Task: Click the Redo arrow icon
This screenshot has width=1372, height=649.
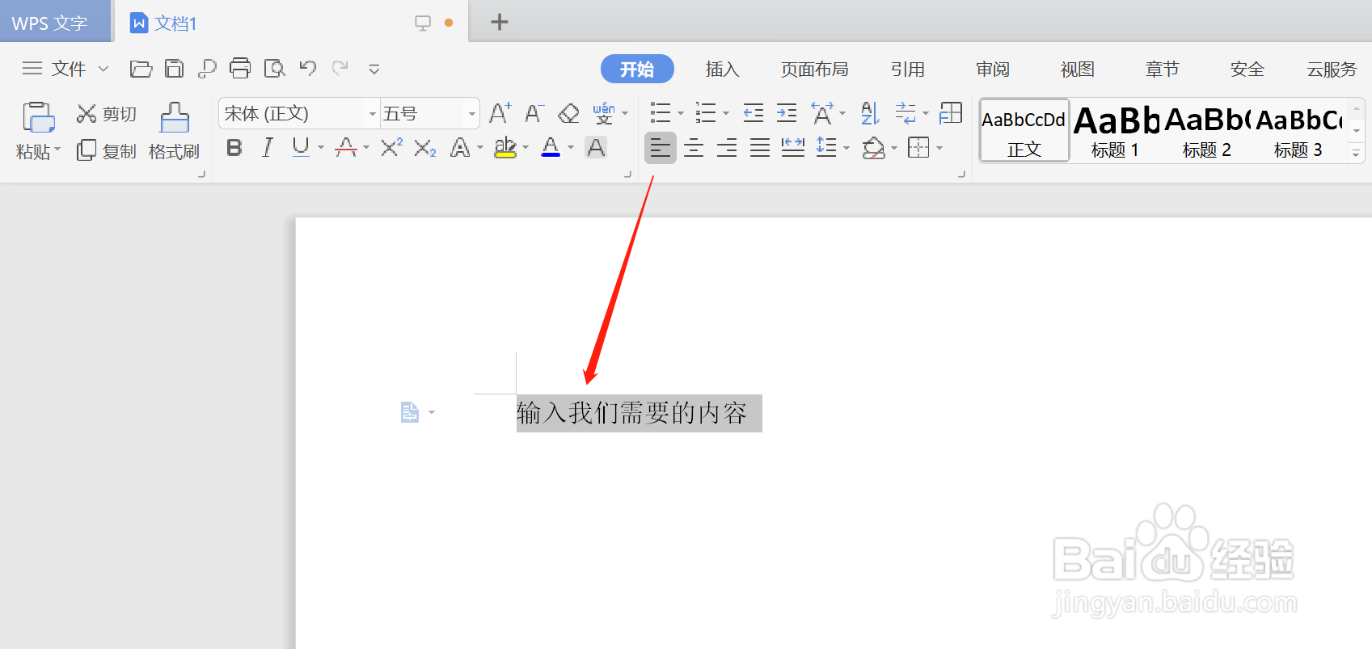Action: 340,68
